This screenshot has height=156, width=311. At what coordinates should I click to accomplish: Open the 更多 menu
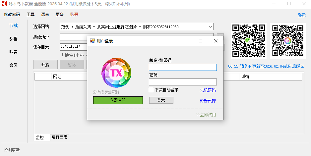(x=59, y=15)
